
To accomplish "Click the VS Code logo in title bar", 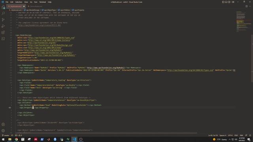I will coord(2,2).
